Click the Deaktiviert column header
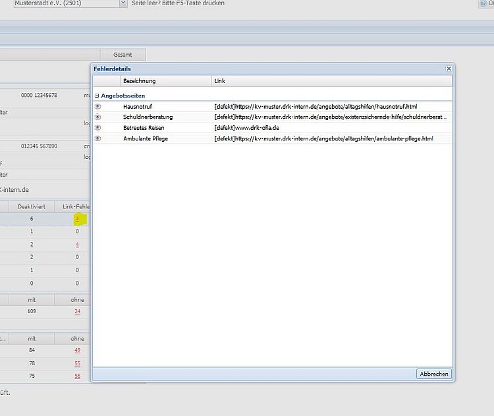 31,206
